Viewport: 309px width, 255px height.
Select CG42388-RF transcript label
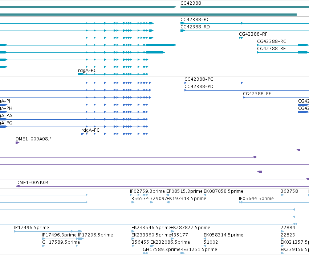pyautogui.click(x=253, y=34)
